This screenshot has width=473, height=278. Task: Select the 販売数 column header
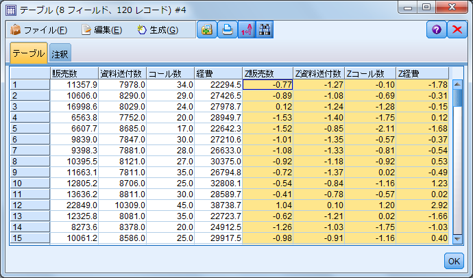coord(74,73)
